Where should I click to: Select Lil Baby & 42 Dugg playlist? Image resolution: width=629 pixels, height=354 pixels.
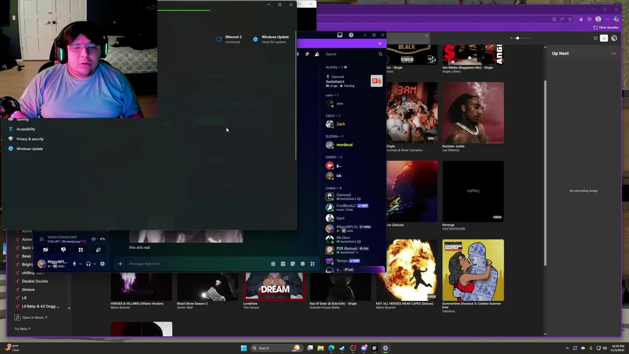(40, 306)
